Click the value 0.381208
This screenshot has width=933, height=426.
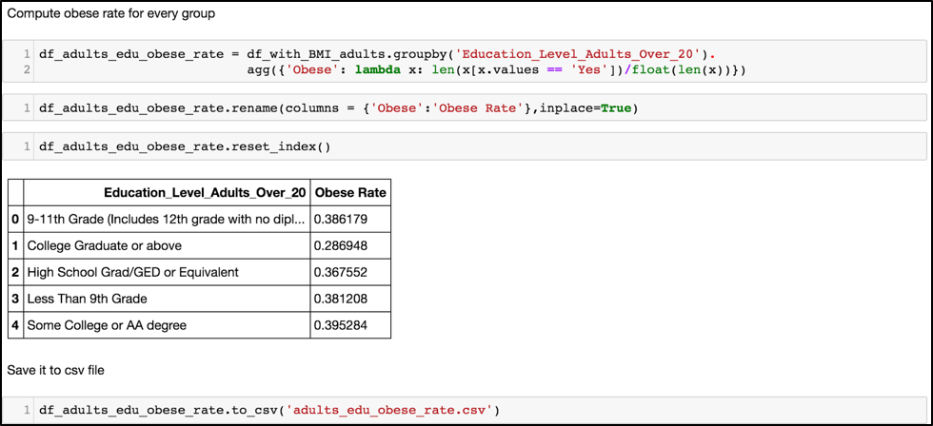[341, 299]
